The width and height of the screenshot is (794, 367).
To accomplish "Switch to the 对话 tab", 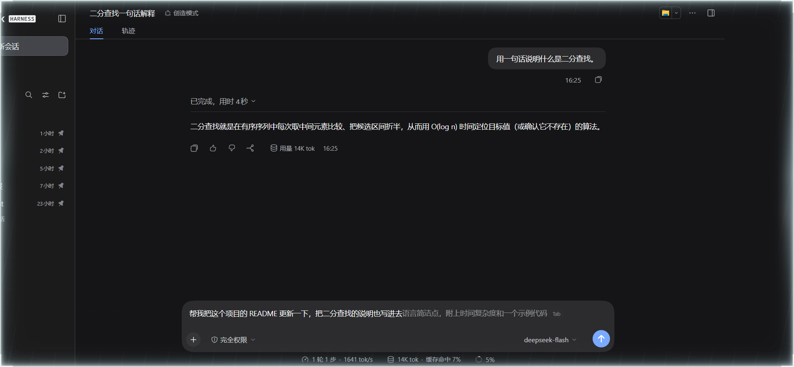I will [96, 31].
